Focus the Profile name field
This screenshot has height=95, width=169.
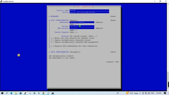[89, 11]
